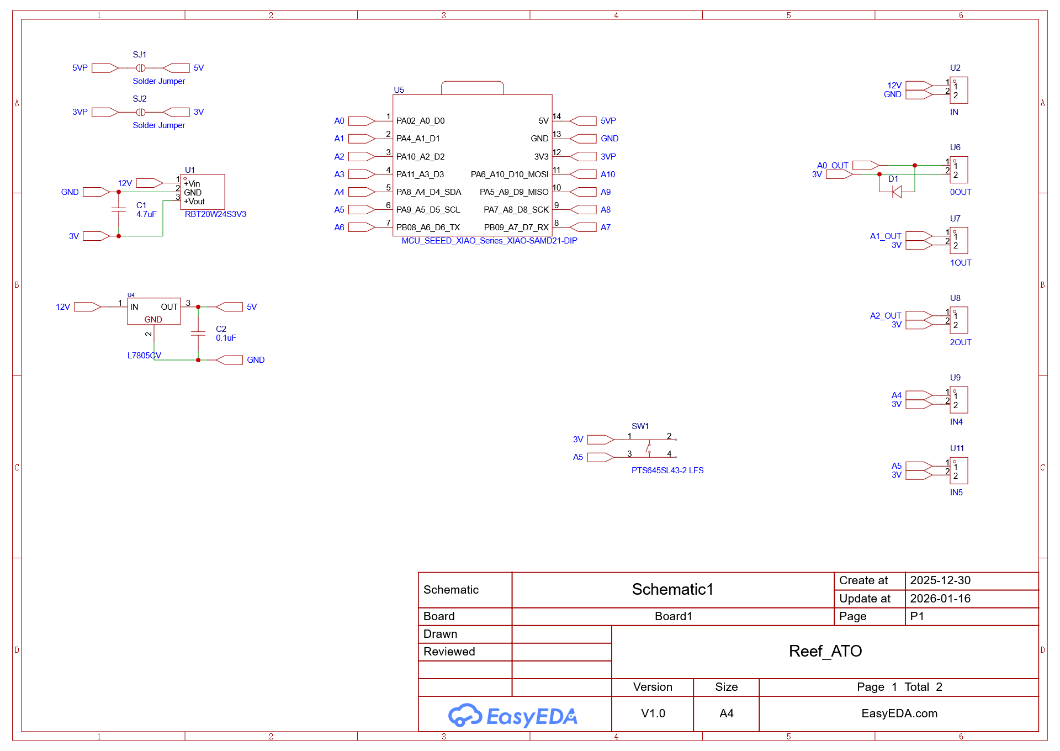Click the '0OUT' connector label
Screen dimensions: 1060x751
[961, 192]
